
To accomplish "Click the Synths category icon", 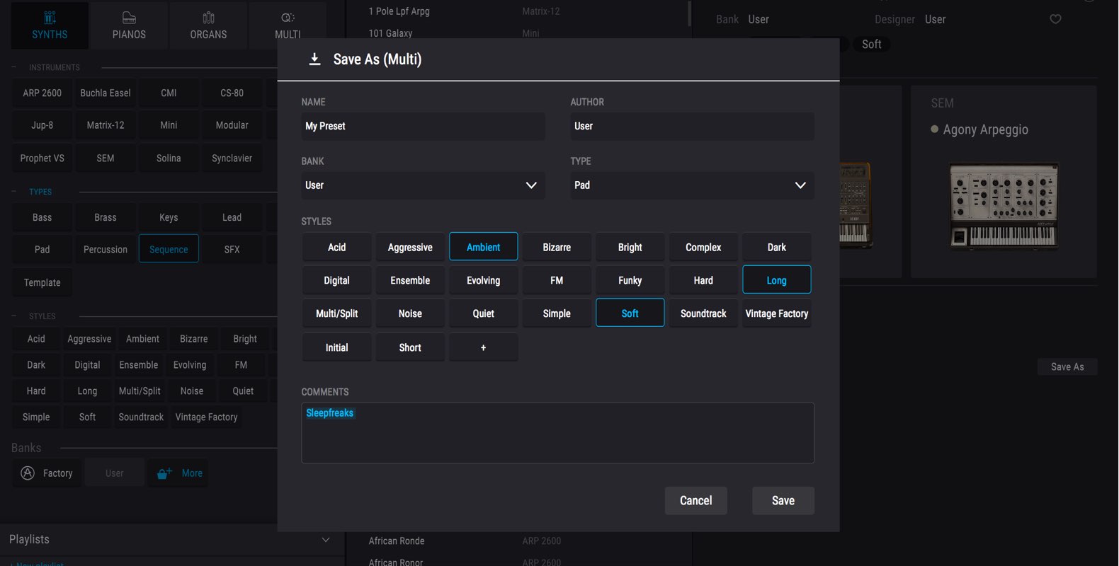I will pyautogui.click(x=50, y=18).
